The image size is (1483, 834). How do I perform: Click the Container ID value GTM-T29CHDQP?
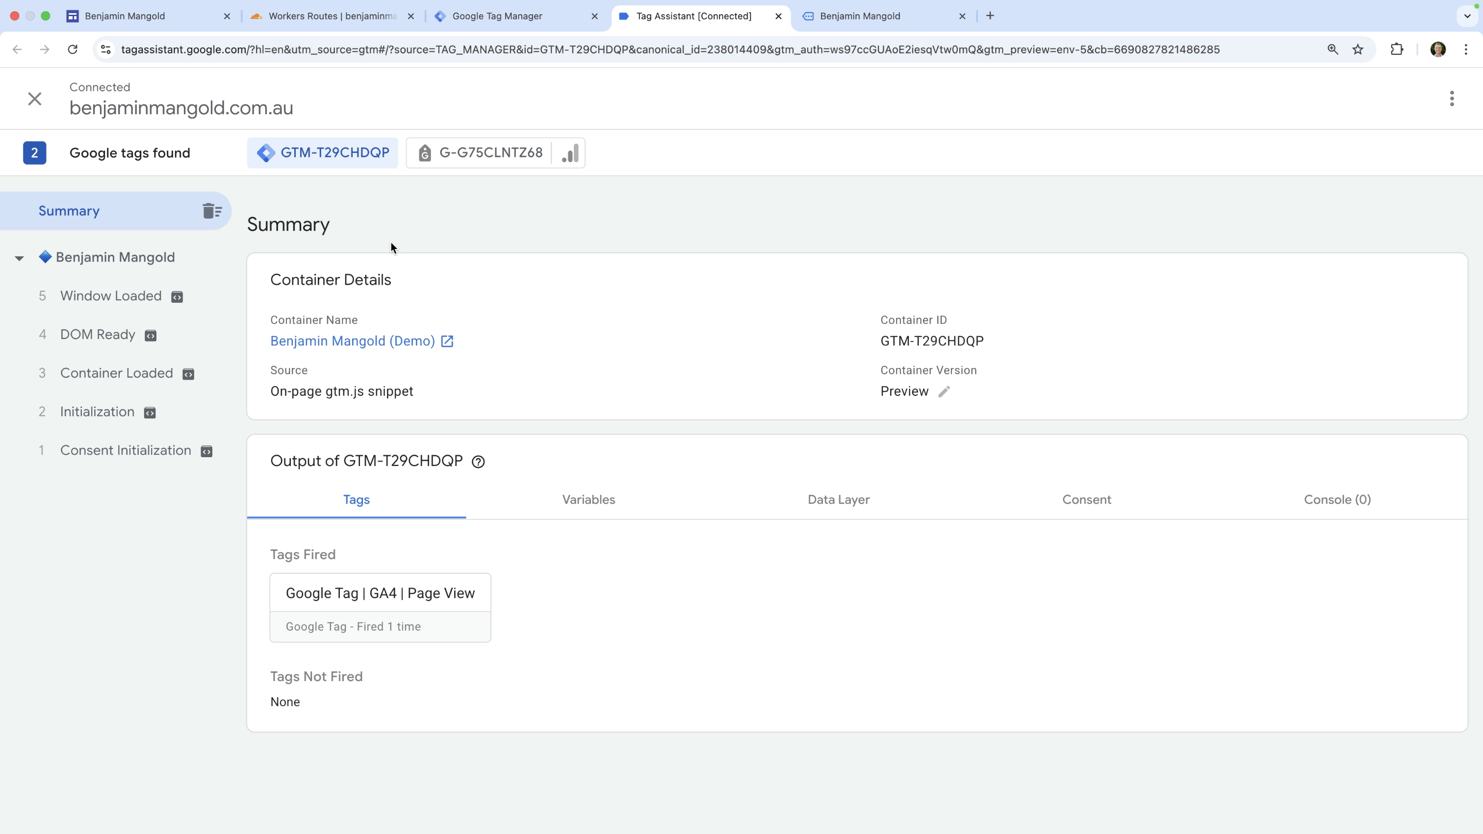(x=931, y=341)
